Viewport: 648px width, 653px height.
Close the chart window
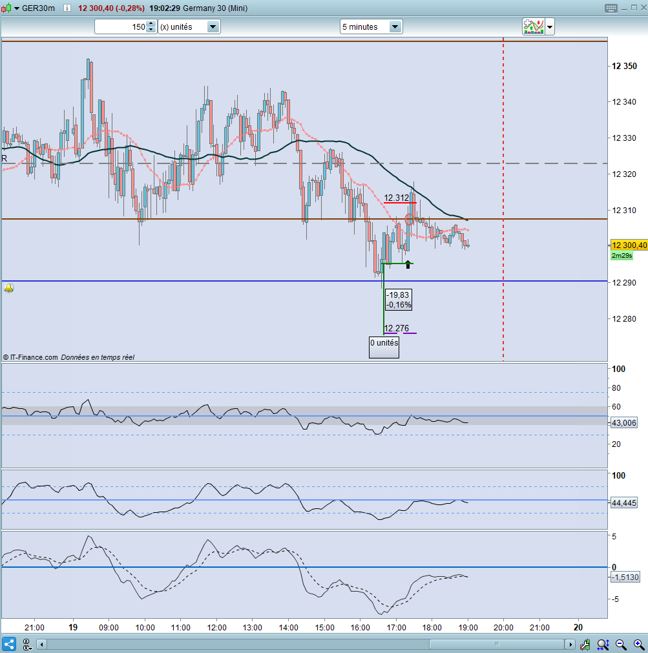(643, 8)
